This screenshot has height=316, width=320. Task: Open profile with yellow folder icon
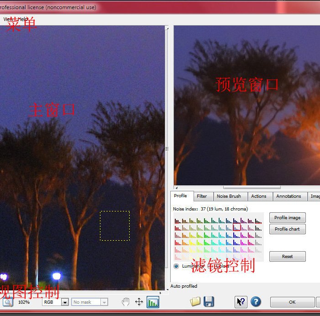[195, 302]
